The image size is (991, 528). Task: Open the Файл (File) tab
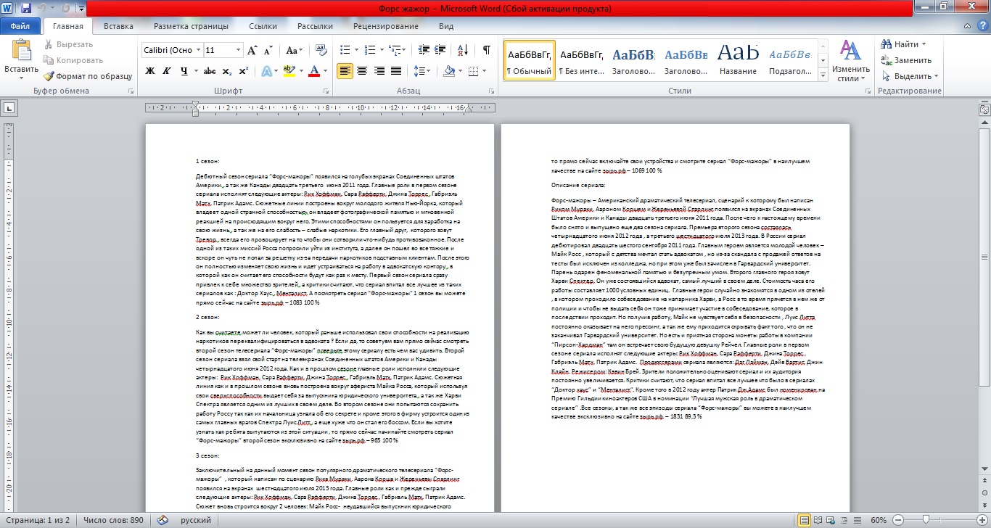pyautogui.click(x=20, y=26)
